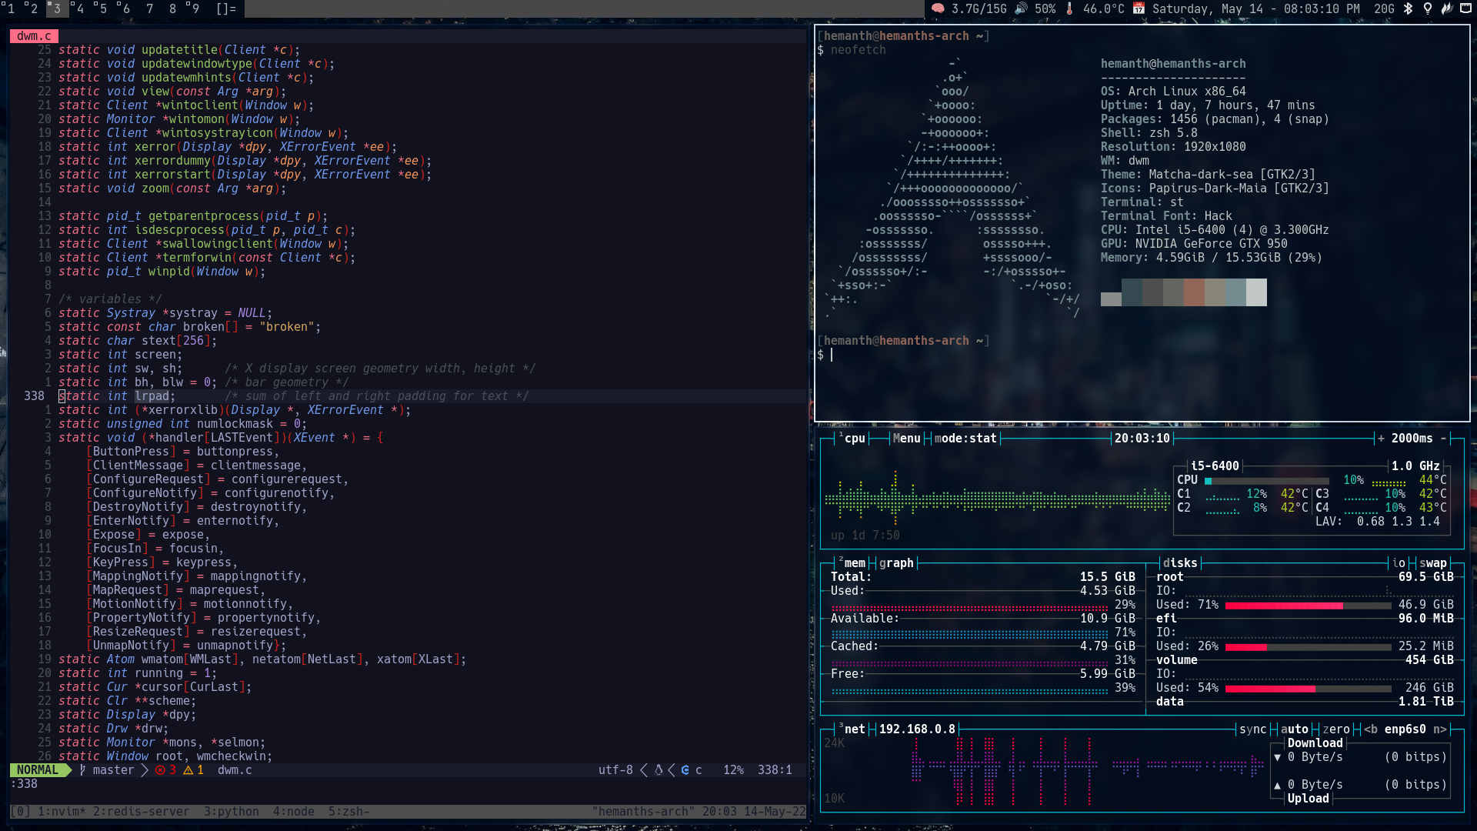Image resolution: width=1477 pixels, height=831 pixels.
Task: Toggle the graph mode in btop's mem box
Action: pyautogui.click(x=896, y=563)
